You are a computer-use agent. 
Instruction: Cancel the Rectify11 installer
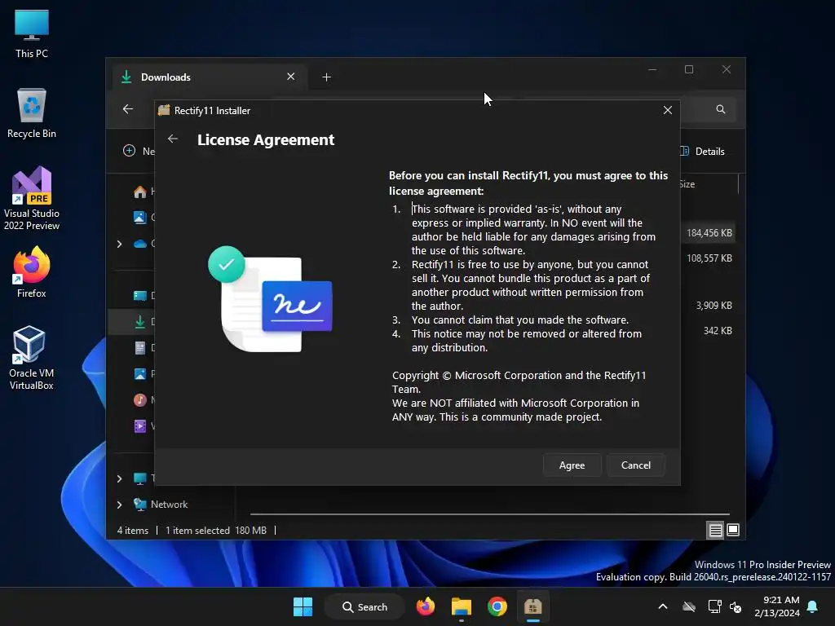[x=636, y=465]
